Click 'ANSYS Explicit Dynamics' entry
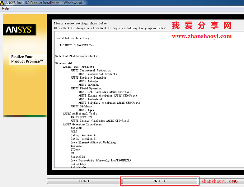The image size is (244, 187). click(x=88, y=78)
